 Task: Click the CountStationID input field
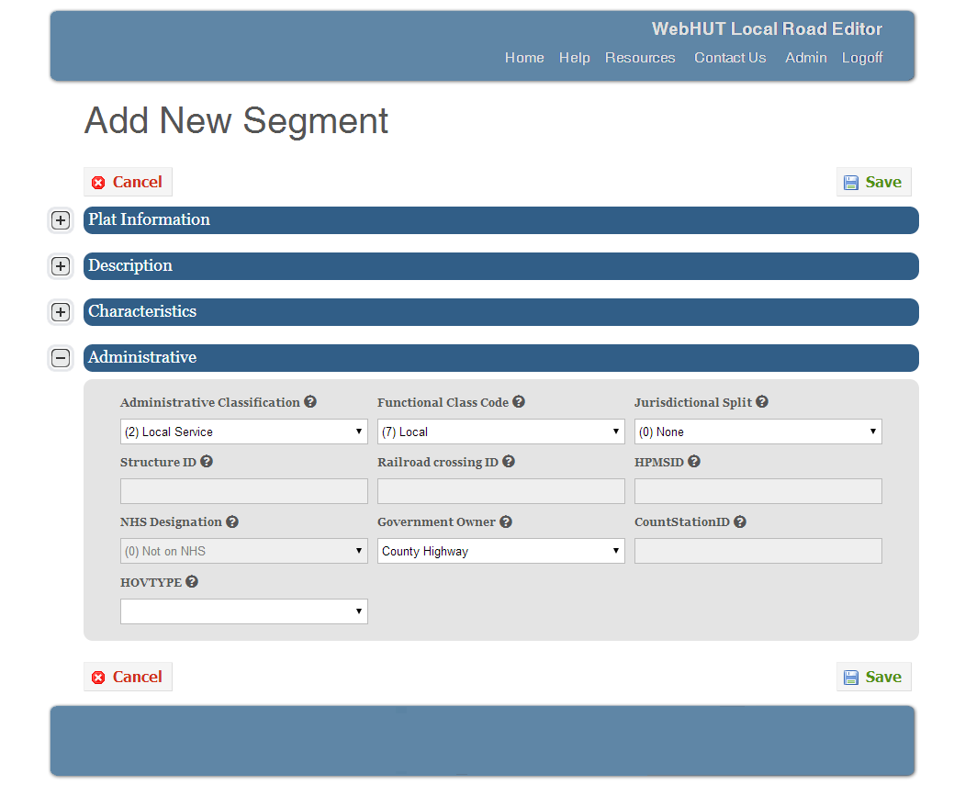(758, 551)
